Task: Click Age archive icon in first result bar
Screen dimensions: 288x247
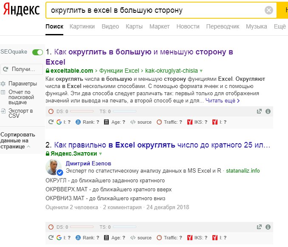Action: (106, 122)
